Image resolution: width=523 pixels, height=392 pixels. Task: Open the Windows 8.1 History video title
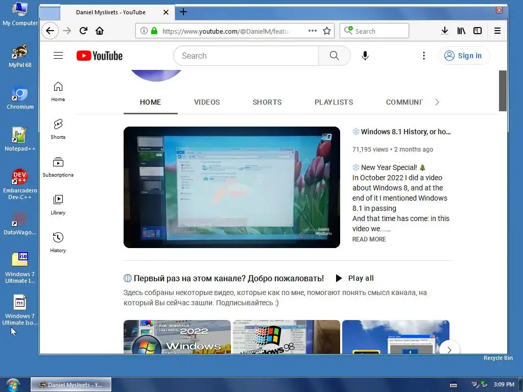coord(402,132)
